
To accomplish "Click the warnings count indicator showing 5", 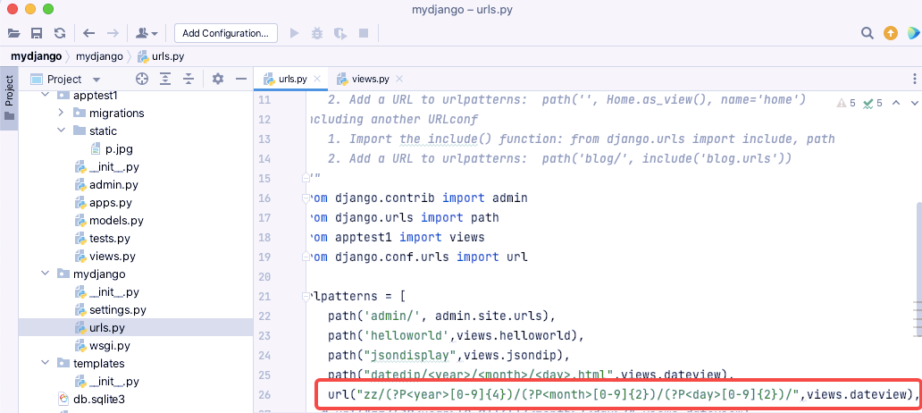I will pos(845,103).
